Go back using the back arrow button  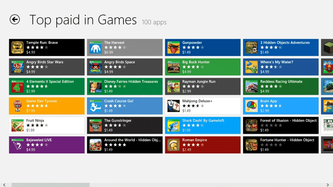15,19
